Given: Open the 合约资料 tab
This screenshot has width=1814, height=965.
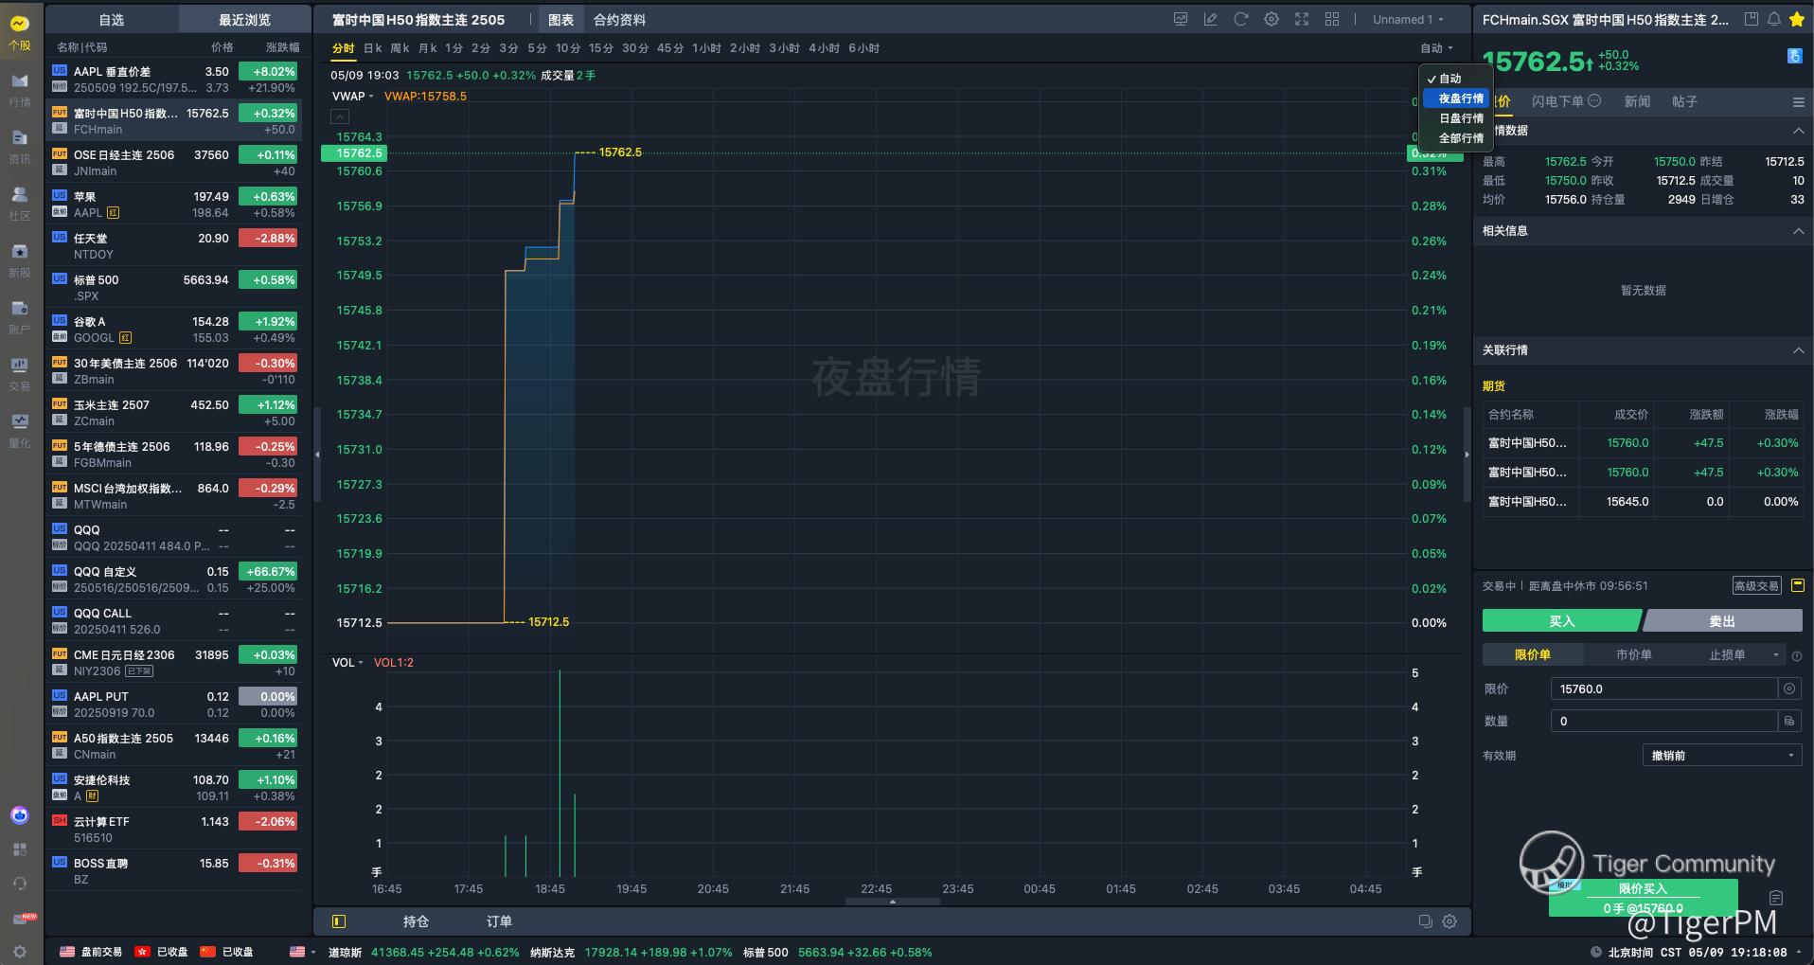Looking at the screenshot, I should pos(619,20).
